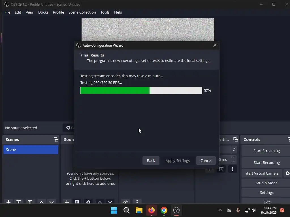Click the 57% progress label
This screenshot has height=217, width=290.
click(207, 90)
